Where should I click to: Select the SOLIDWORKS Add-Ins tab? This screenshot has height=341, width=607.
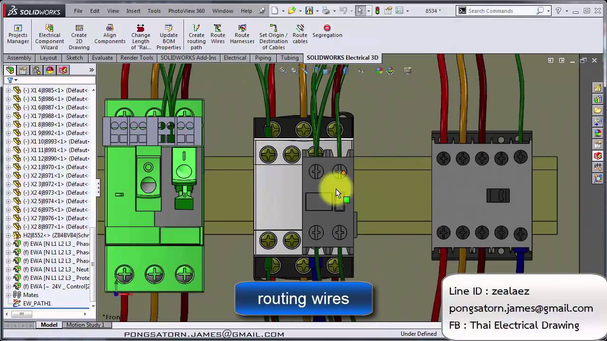(188, 58)
